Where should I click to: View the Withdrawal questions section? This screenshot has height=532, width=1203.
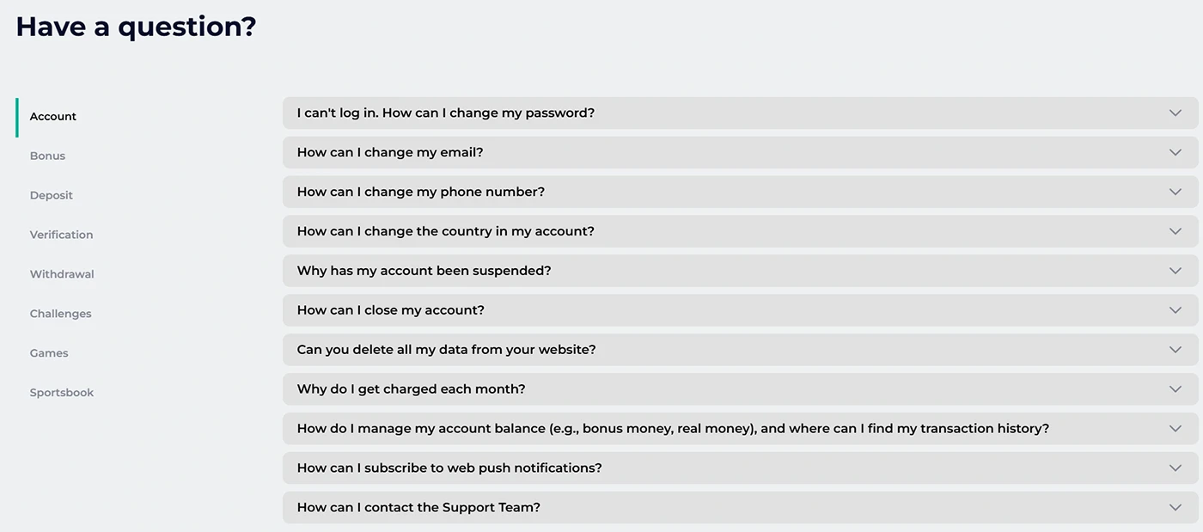tap(61, 273)
